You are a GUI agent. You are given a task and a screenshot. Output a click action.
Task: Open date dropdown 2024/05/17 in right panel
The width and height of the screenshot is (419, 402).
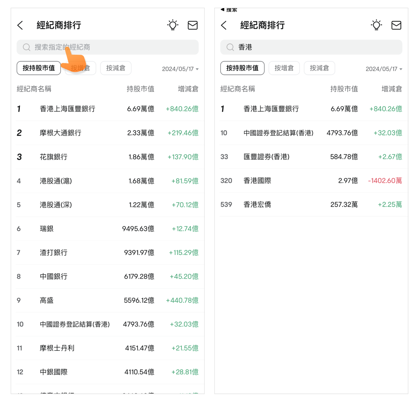[384, 69]
